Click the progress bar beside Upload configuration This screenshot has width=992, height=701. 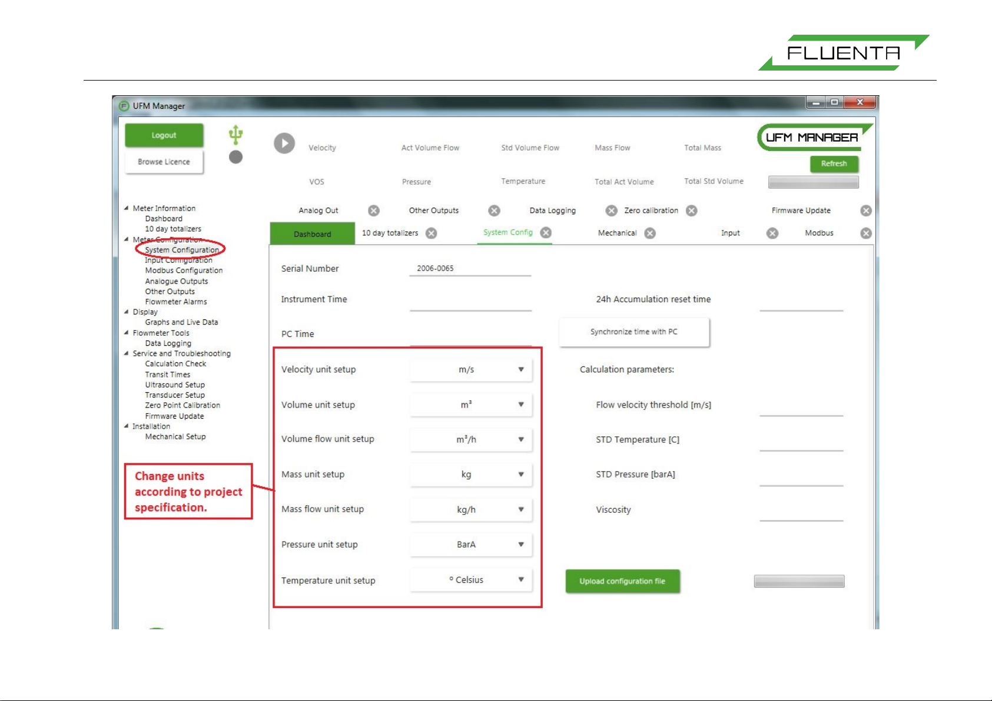click(x=799, y=581)
